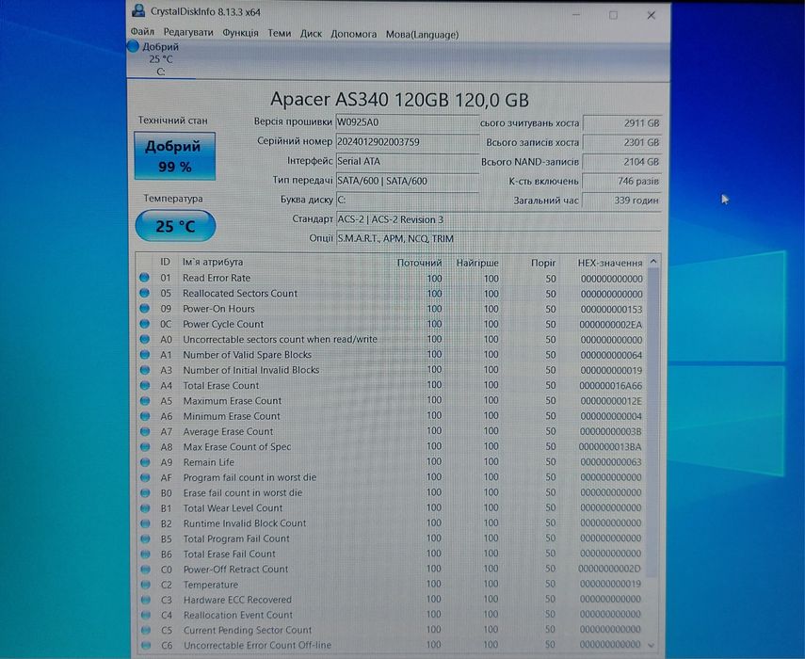Click the CrystalDiskInfo title bar app icon
The height and width of the screenshot is (659, 805).
pos(138,10)
